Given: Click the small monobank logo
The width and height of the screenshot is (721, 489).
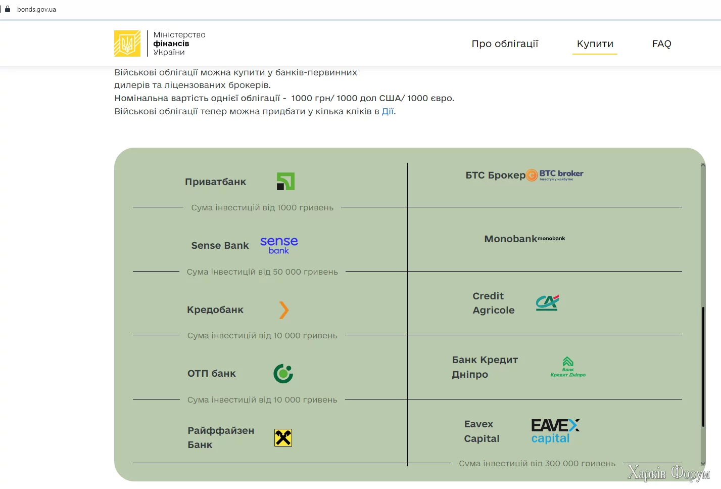Looking at the screenshot, I should 551,238.
